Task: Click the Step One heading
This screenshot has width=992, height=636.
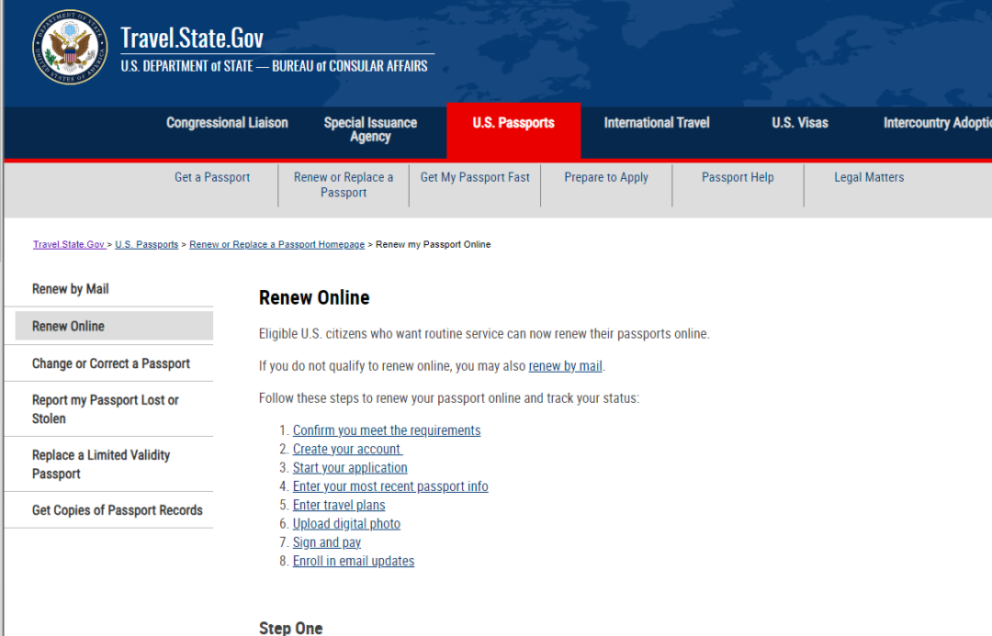Action: pos(290,628)
